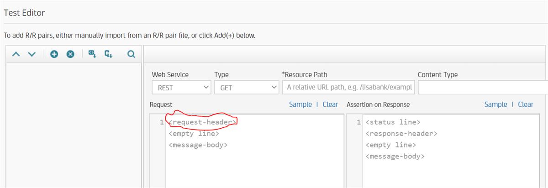The image size is (548, 188).
Task: Click the <message-body> line in Request editor
Action: (x=198, y=145)
